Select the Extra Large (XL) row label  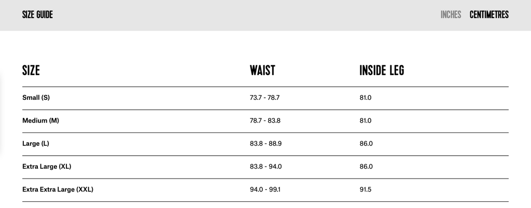(x=47, y=167)
